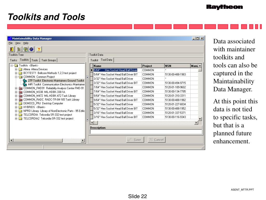266x200 pixels.
Task: Expand the TELCORDIA SR-332 node
Action: click(16, 115)
